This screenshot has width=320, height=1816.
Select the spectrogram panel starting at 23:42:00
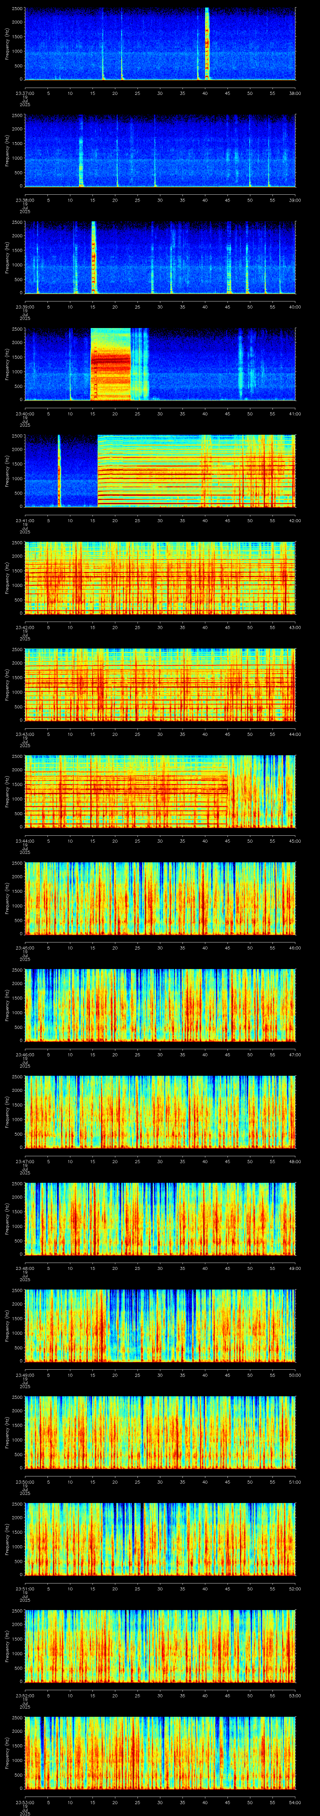[x=160, y=578]
